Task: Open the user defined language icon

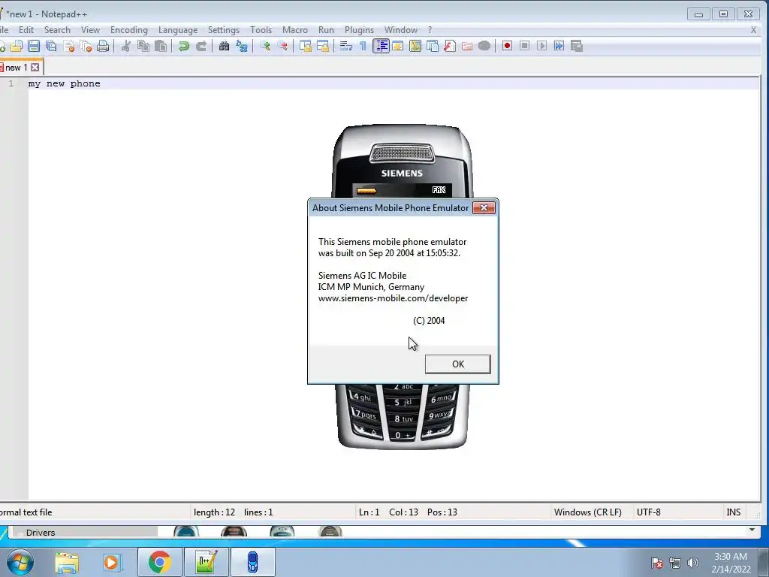Action: tap(398, 46)
